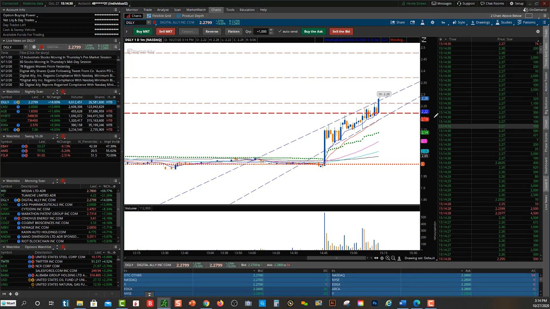
Task: Click Sell the Bid button
Action: click(x=341, y=31)
